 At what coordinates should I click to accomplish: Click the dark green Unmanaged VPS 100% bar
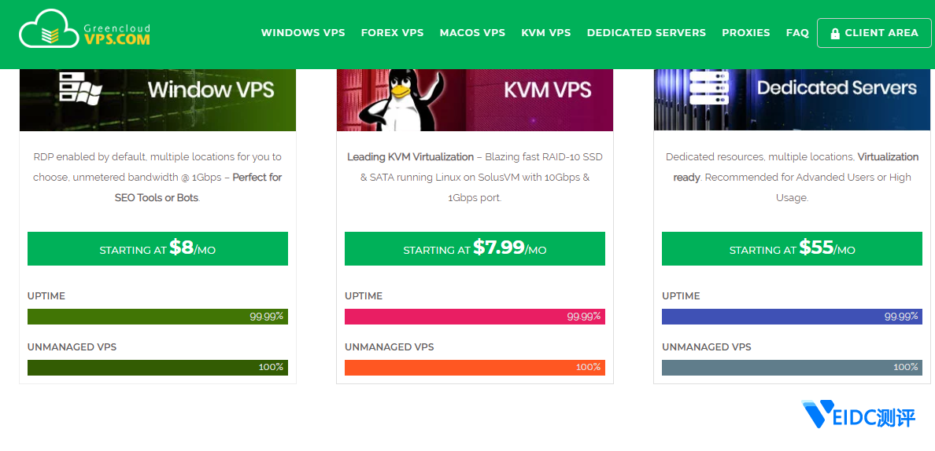(x=157, y=368)
